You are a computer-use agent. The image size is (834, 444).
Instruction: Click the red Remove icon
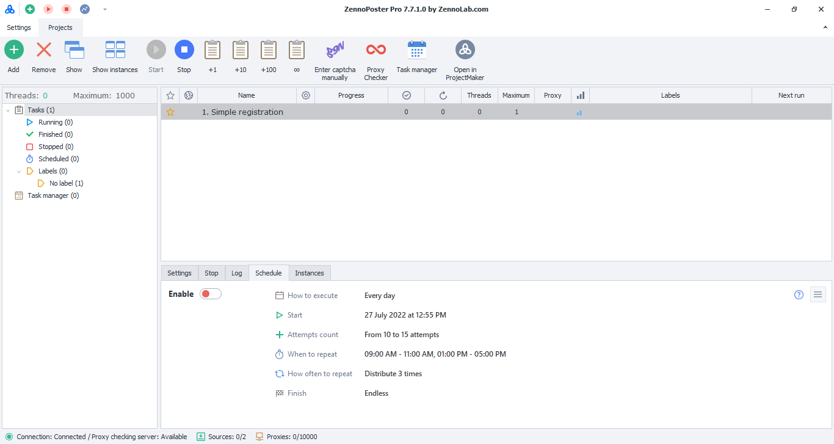click(x=44, y=50)
